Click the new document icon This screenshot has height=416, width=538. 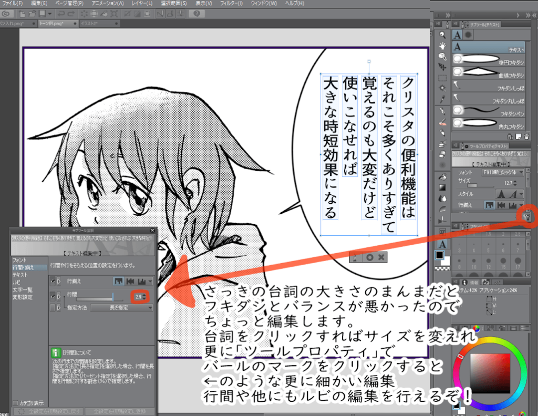22,14
